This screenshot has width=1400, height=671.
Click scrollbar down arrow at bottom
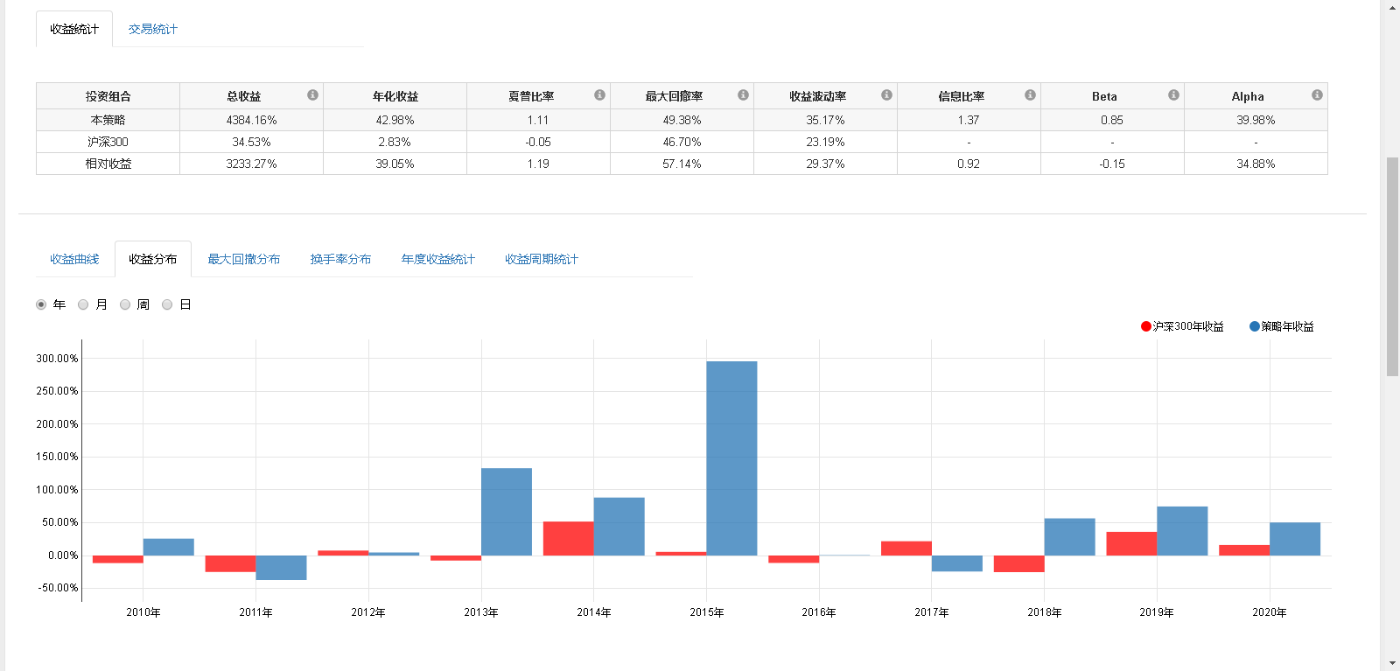[x=1392, y=663]
